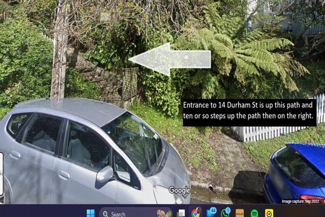The height and width of the screenshot is (217, 325).
Task: Open WhatsApp from the taskbar
Action: (226, 213)
